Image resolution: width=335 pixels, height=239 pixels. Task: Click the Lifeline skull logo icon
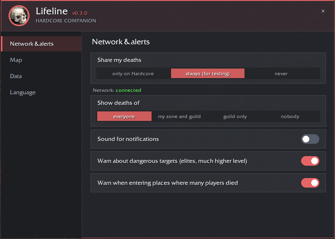tap(19, 16)
